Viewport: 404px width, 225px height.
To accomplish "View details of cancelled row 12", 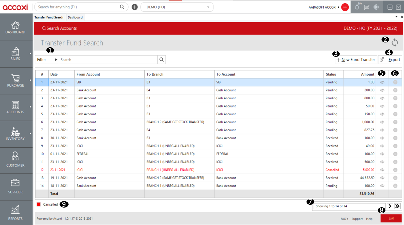I will pos(382,170).
